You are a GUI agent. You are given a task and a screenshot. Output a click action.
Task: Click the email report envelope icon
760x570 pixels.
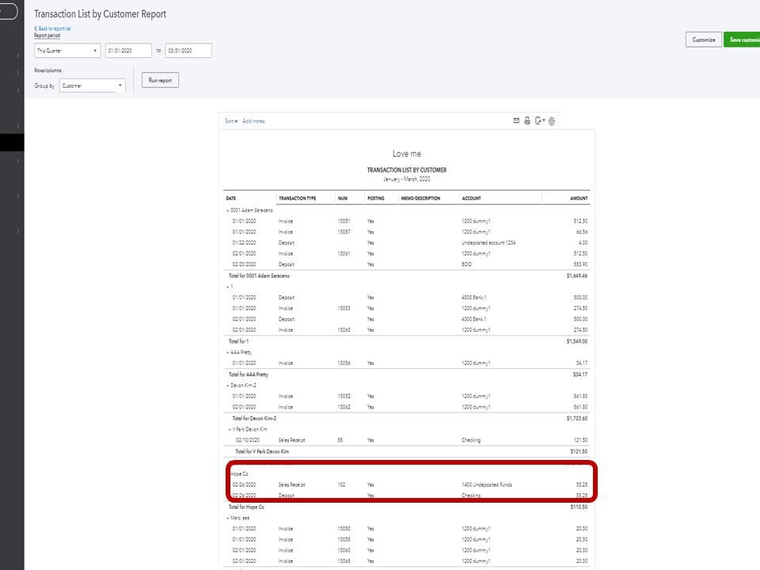[516, 120]
